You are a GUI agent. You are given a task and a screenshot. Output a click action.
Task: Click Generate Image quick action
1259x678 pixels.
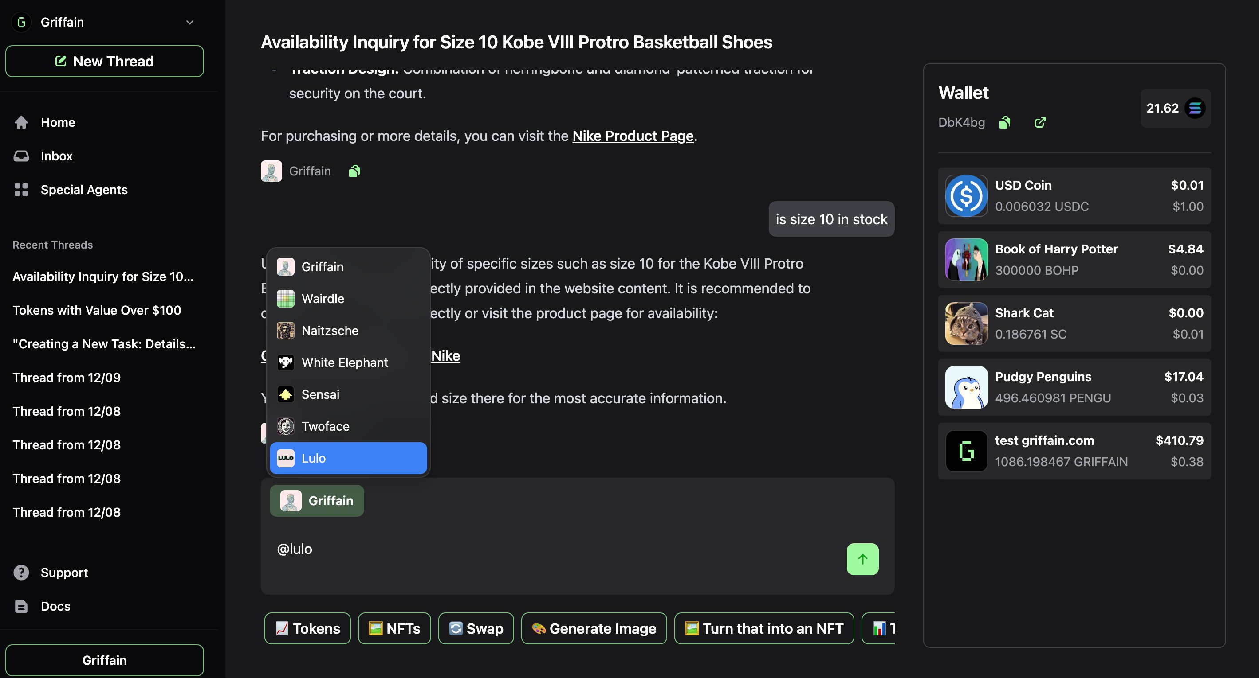click(593, 629)
